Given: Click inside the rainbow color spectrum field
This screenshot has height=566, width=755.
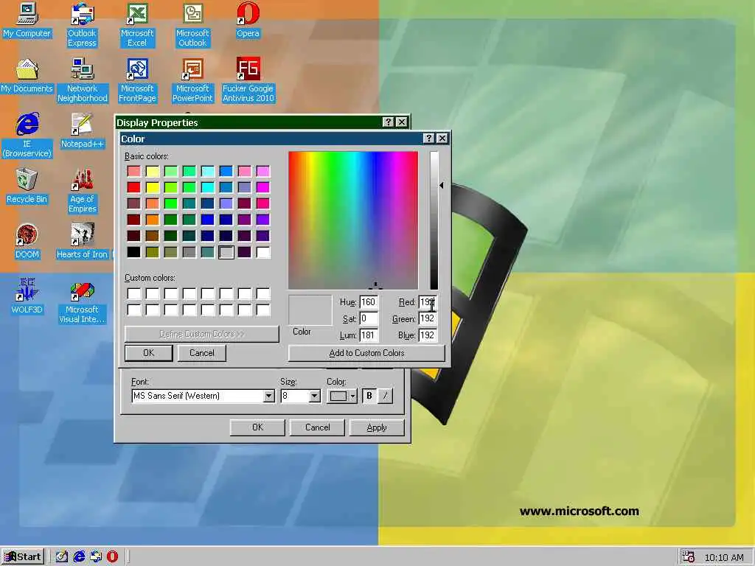Looking at the screenshot, I should coord(353,220).
